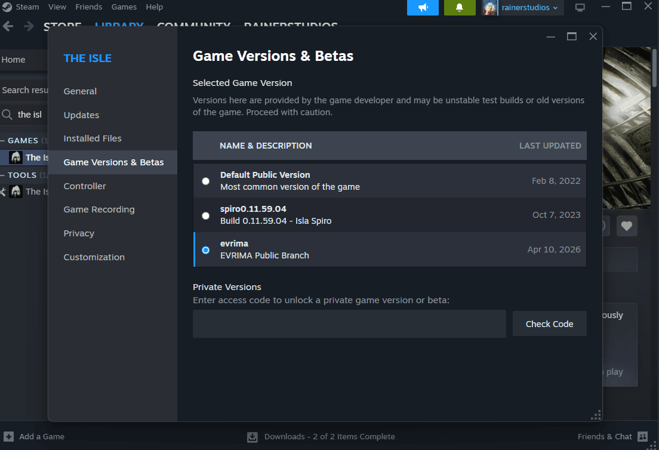Select The Isle game icon in sidebar

click(x=15, y=157)
